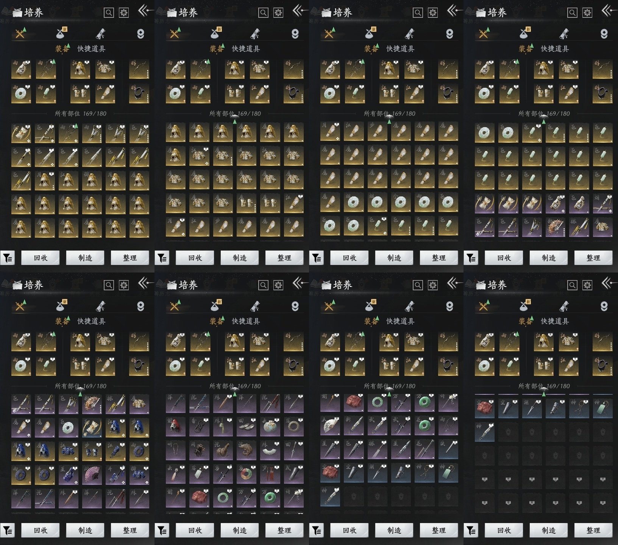Click 制造 in the second top panel
This screenshot has height=545, width=618.
click(x=240, y=258)
